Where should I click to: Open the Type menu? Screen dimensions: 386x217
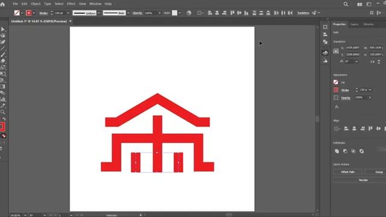[x=48, y=4]
